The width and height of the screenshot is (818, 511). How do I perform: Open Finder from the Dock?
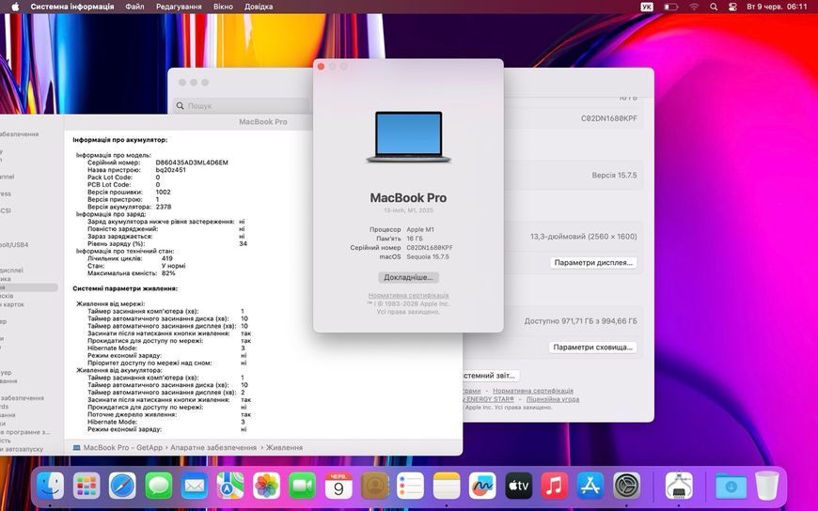coord(50,486)
